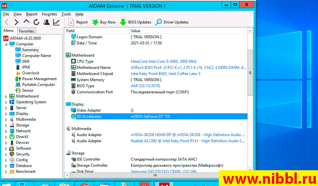The image size is (318, 186).
Task: Go back with the left arrow toolbar icon
Action: click(x=6, y=22)
